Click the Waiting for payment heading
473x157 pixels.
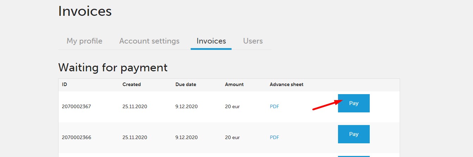(x=113, y=67)
